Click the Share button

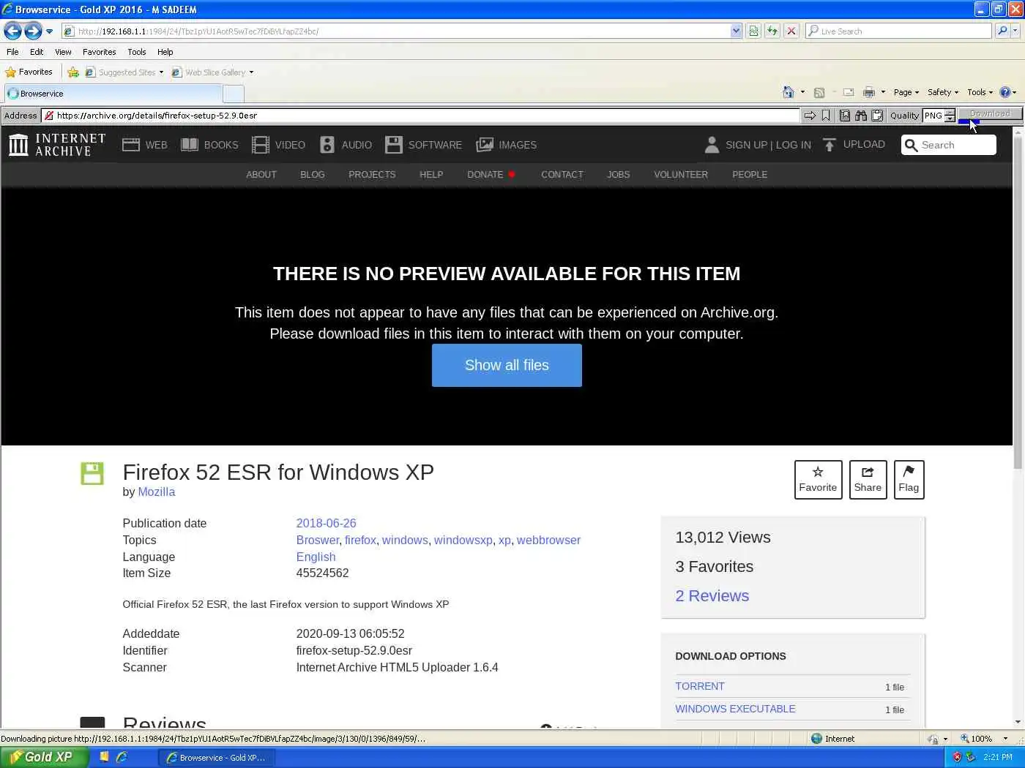[x=868, y=480]
